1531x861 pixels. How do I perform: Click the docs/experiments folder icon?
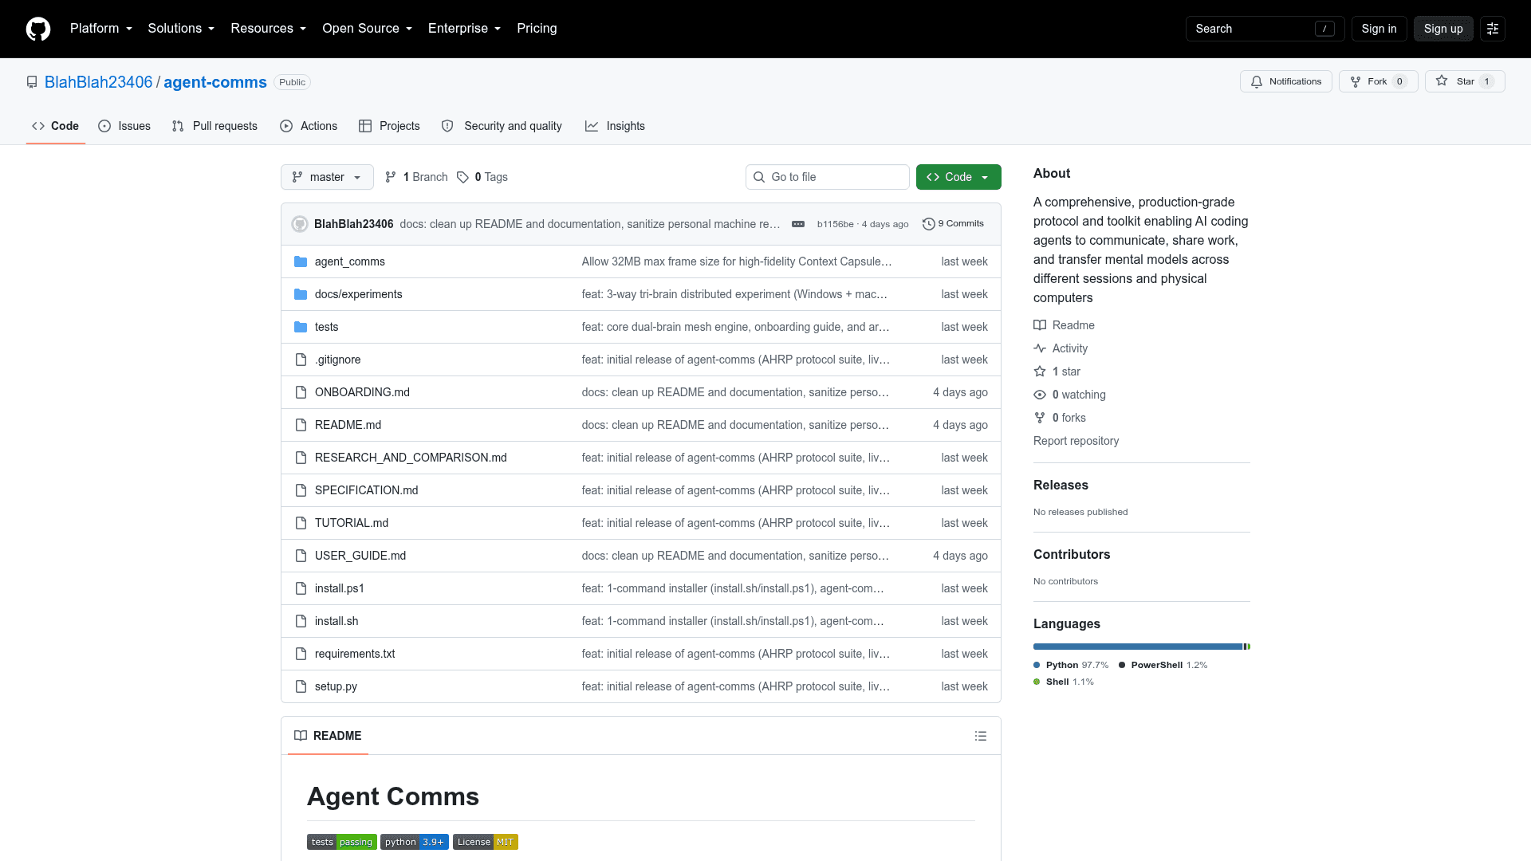(301, 294)
